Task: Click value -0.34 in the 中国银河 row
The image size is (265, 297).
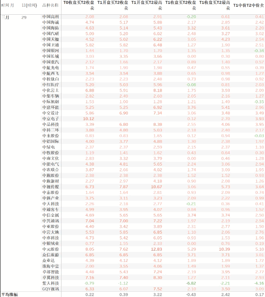Action: tap(259, 51)
